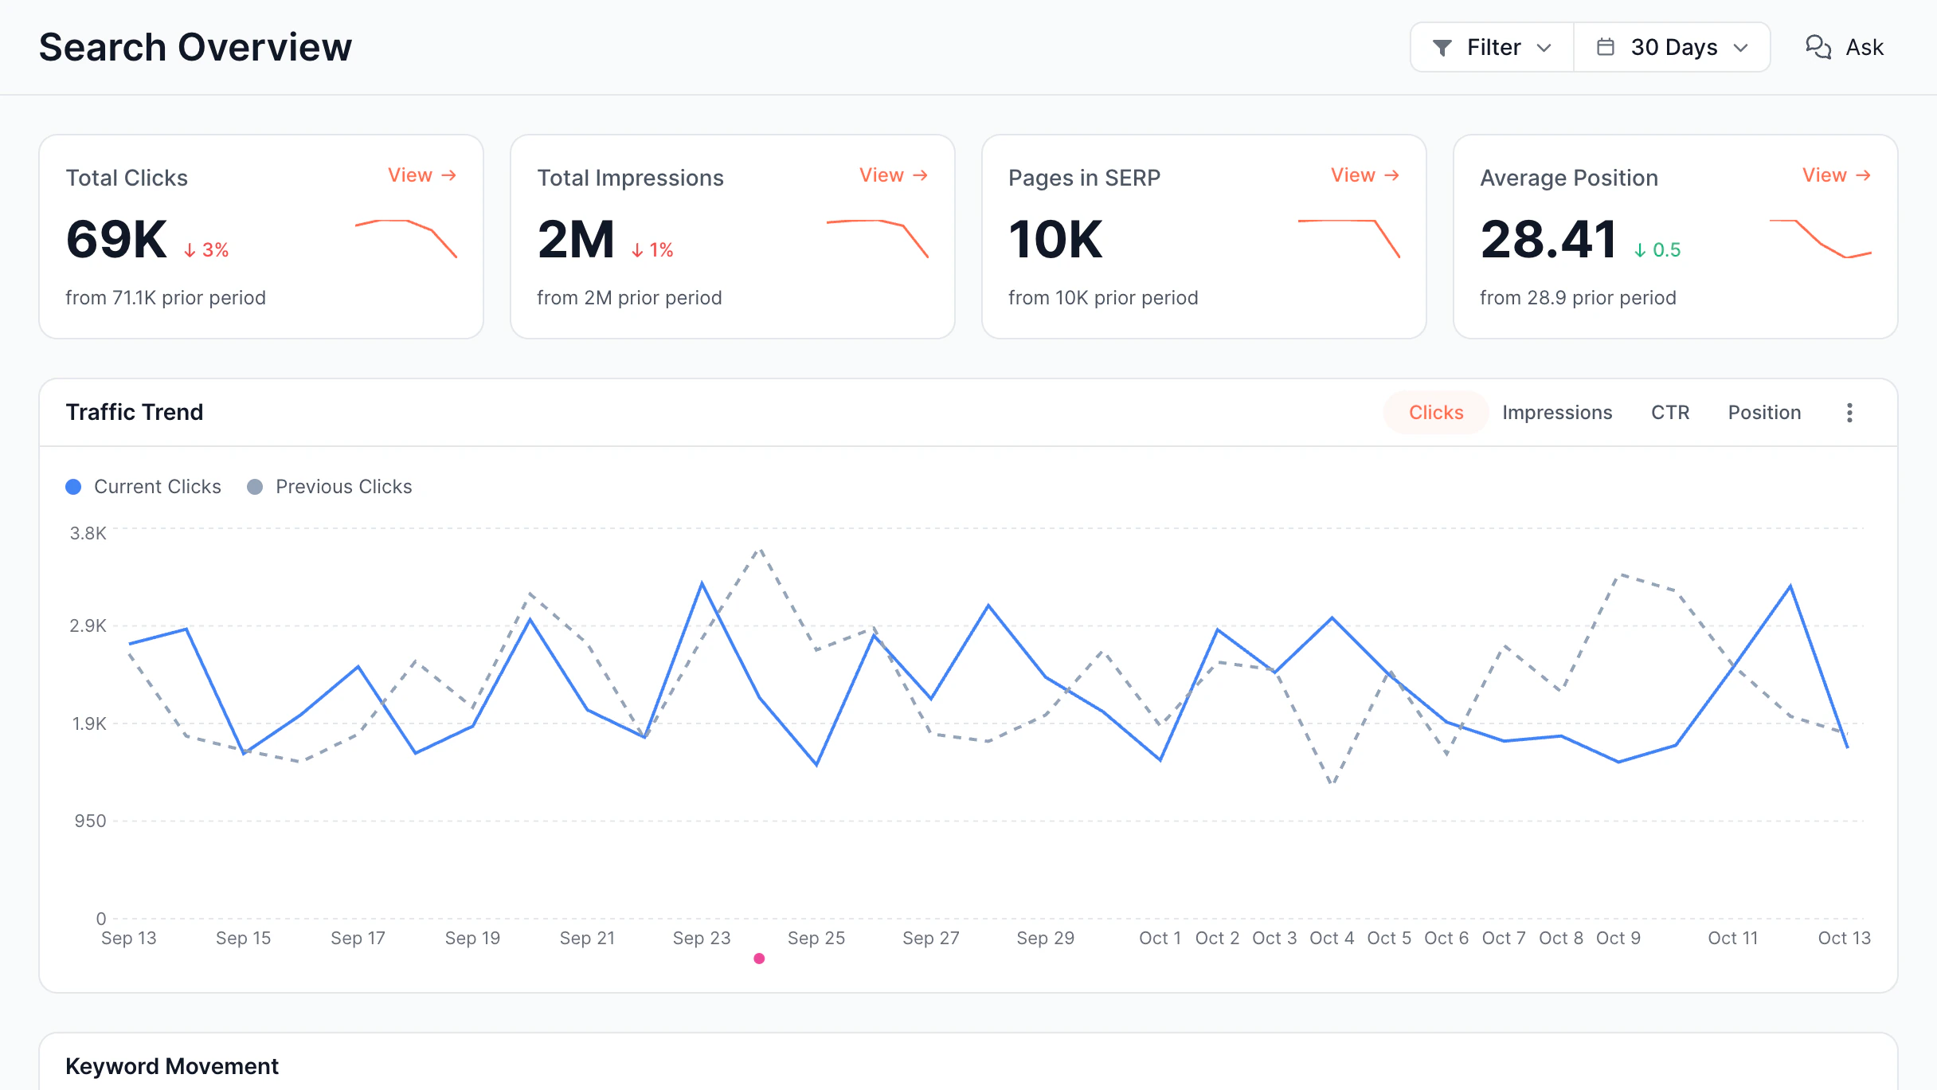Expand the Filter dropdown chevron
1937x1090 pixels.
[x=1544, y=48]
